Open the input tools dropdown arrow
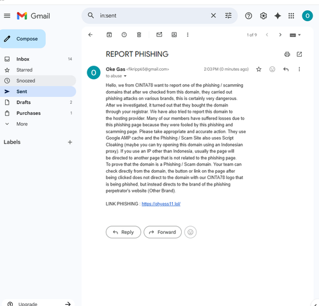 (299, 35)
